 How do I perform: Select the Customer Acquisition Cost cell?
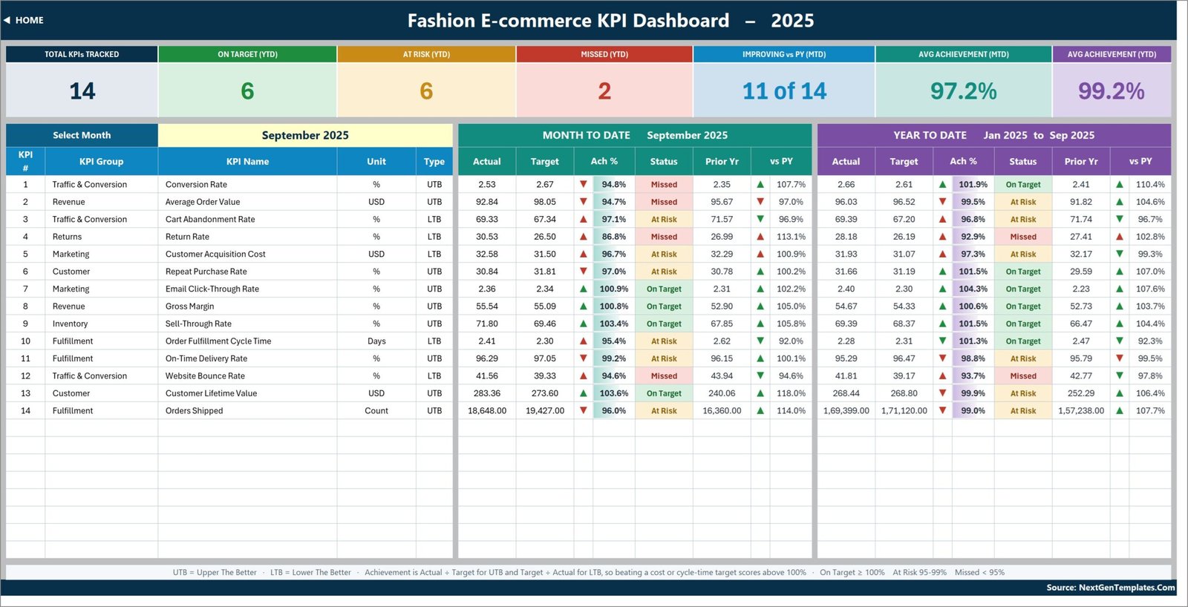pyautogui.click(x=247, y=254)
